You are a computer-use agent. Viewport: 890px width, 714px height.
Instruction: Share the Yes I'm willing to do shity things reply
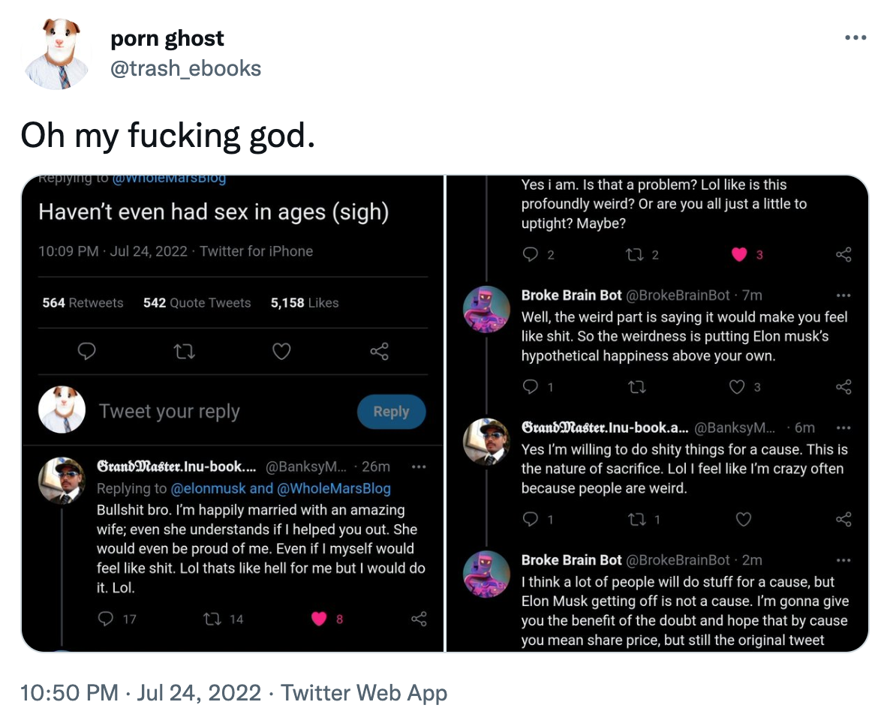pyautogui.click(x=843, y=519)
